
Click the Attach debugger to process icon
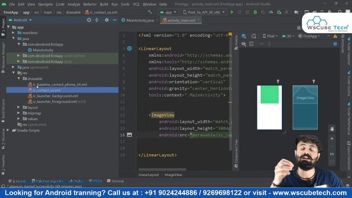tap(279, 12)
